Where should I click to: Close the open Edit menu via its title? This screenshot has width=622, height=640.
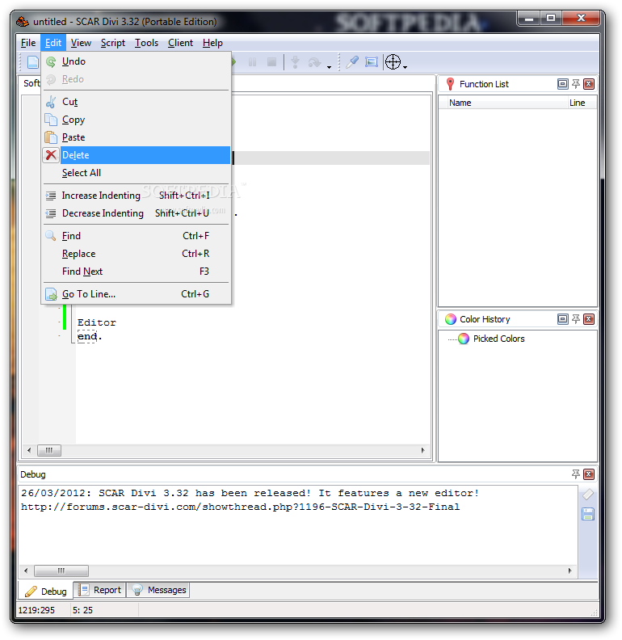coord(53,43)
